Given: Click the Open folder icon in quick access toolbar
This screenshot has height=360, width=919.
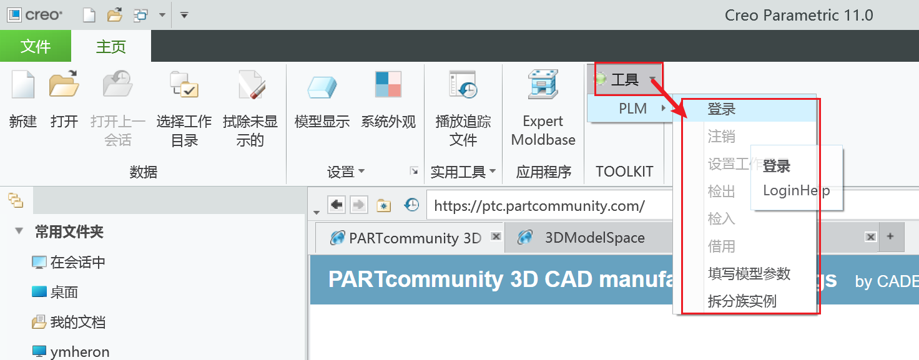Looking at the screenshot, I should (x=114, y=15).
